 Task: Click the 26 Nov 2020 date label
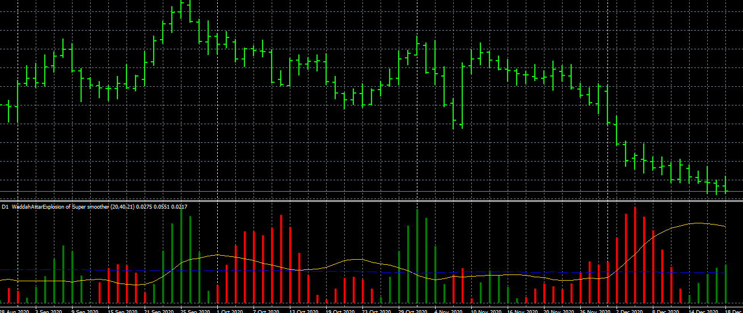594,311
